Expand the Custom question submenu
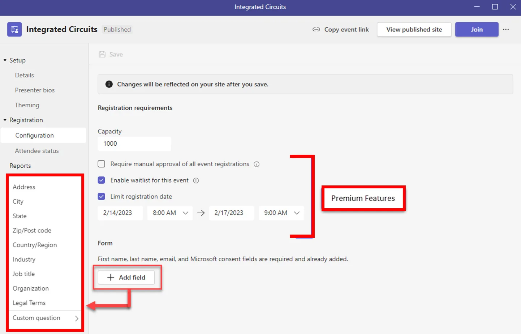521x334 pixels. (45, 318)
